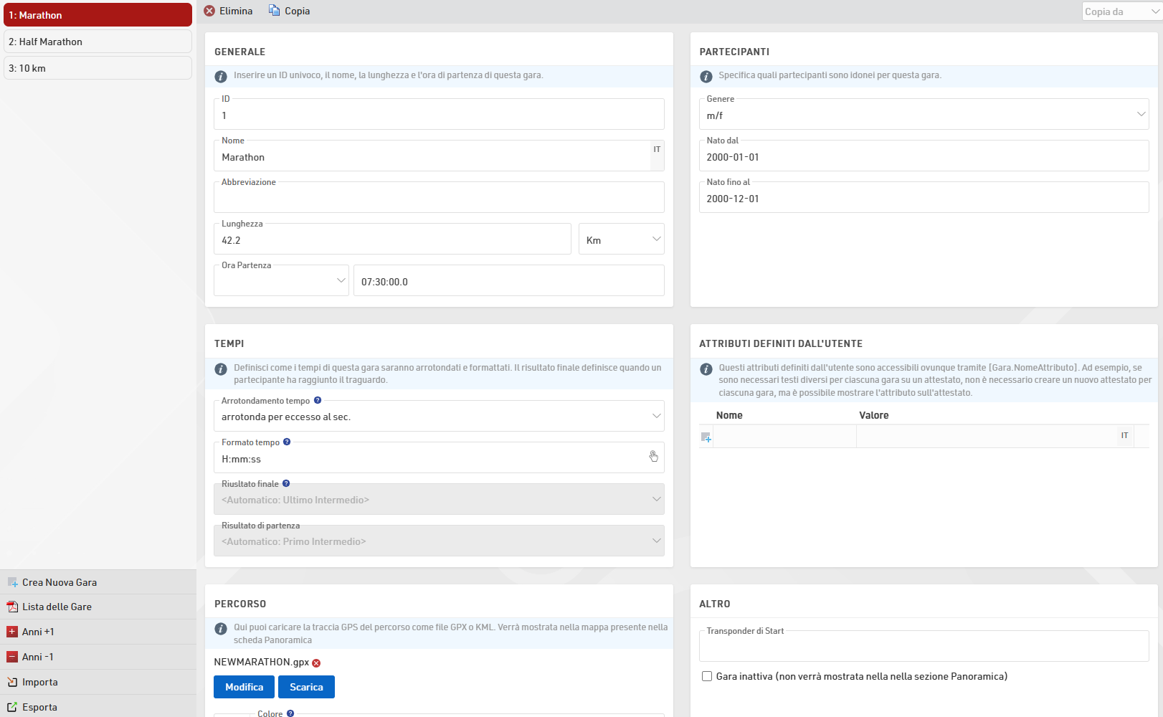Viewport: 1163px width, 717px height.
Task: Open help icon next to Formato tempo
Action: (x=287, y=442)
